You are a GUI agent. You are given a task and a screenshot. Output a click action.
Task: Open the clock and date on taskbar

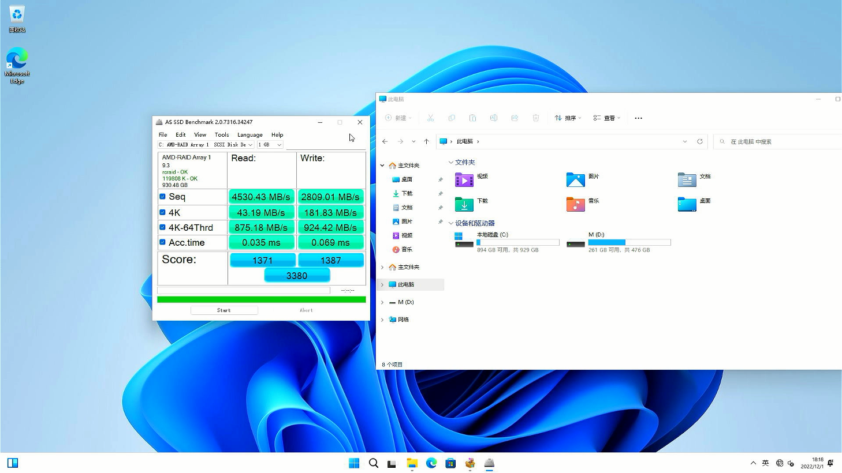pyautogui.click(x=813, y=463)
